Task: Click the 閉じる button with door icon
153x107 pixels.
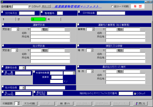Action: pyautogui.click(x=140, y=103)
